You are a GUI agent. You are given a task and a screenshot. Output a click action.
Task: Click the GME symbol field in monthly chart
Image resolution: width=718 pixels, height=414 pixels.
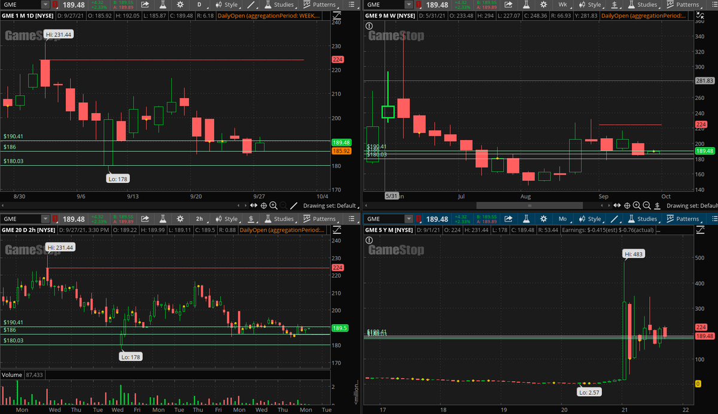[x=384, y=219]
